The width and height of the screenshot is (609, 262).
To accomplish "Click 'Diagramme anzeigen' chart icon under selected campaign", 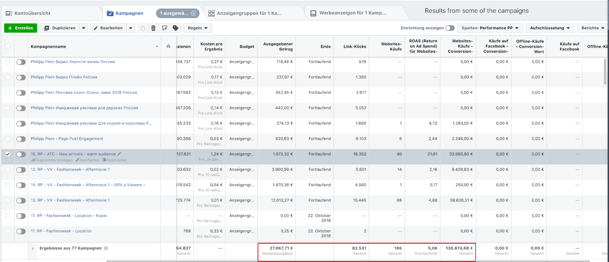I will [33, 160].
